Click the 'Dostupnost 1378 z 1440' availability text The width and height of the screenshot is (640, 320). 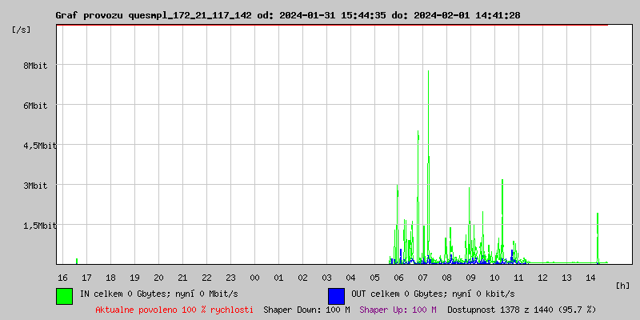(x=522, y=309)
